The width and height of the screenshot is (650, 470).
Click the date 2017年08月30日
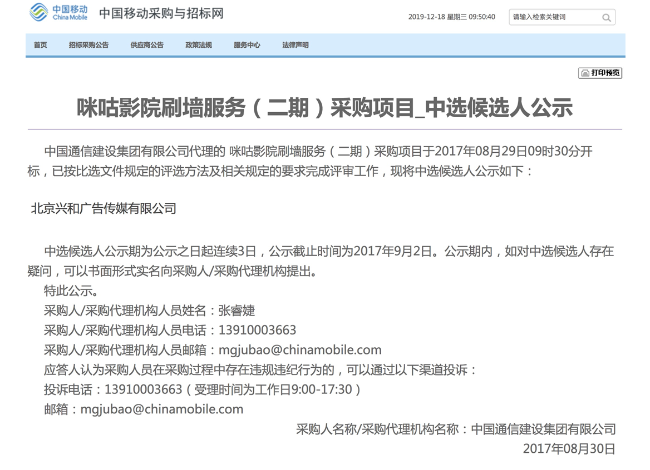(569, 448)
